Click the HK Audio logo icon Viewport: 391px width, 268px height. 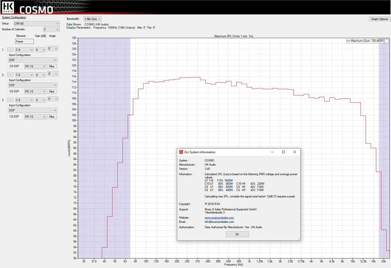pos(8,7)
